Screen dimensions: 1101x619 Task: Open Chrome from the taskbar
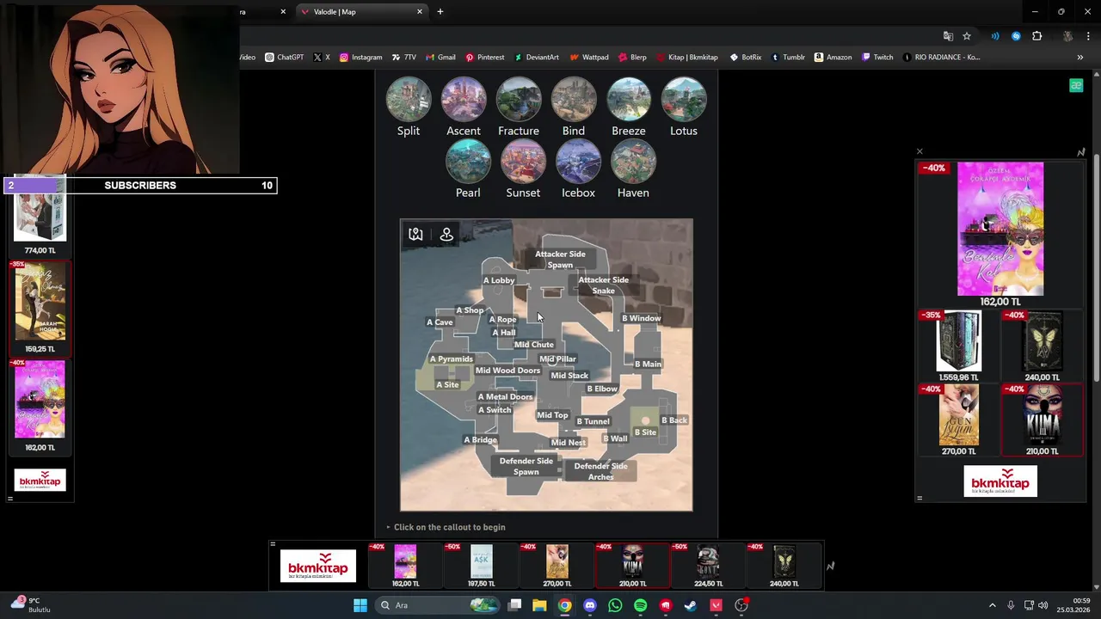pos(564,605)
